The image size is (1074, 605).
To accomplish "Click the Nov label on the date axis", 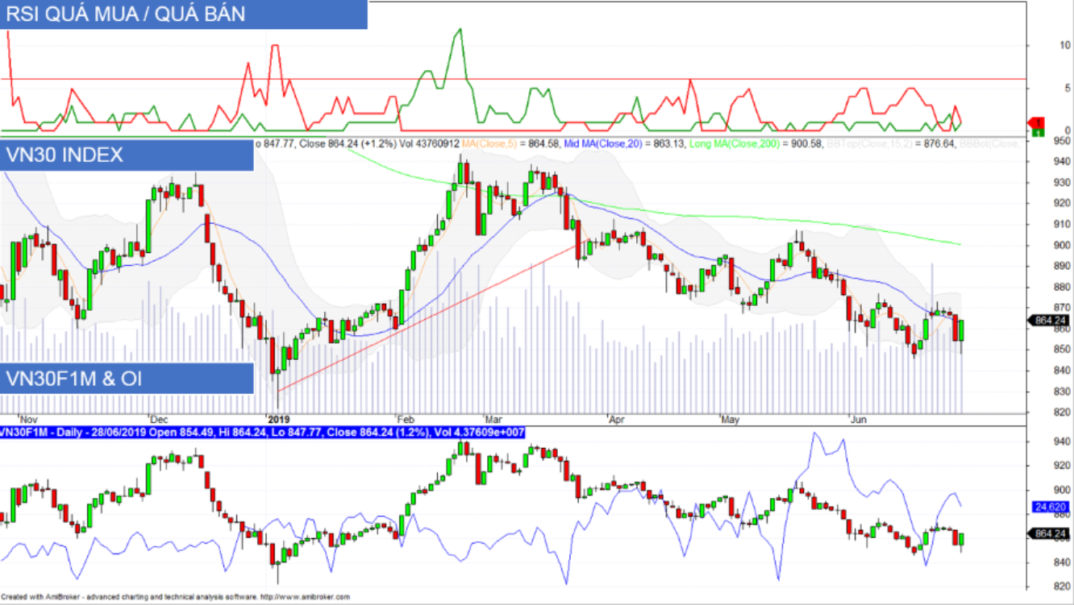I will click(29, 420).
